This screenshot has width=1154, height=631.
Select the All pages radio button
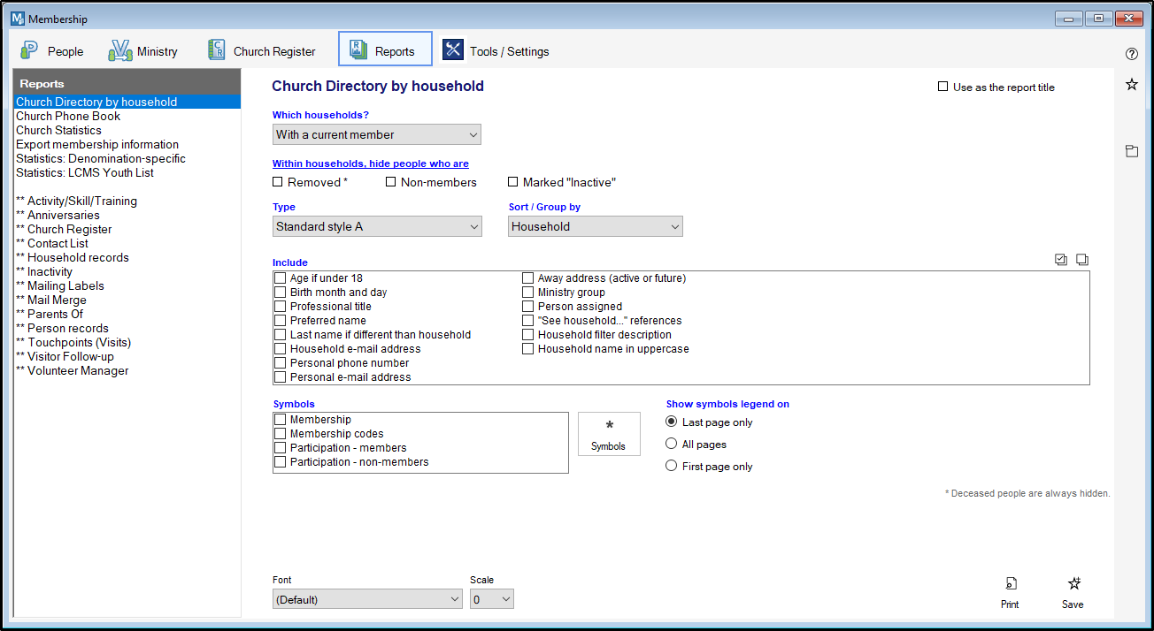672,445
